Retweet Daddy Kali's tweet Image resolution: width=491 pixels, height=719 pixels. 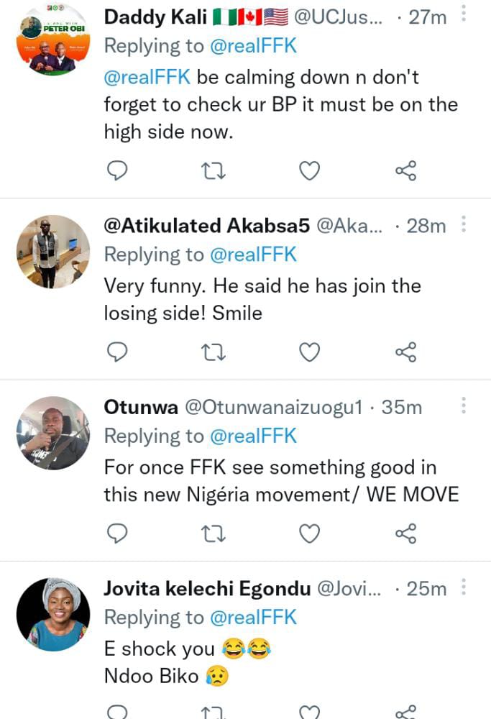214,170
